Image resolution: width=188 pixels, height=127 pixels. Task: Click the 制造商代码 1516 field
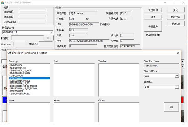tap(126, 13)
